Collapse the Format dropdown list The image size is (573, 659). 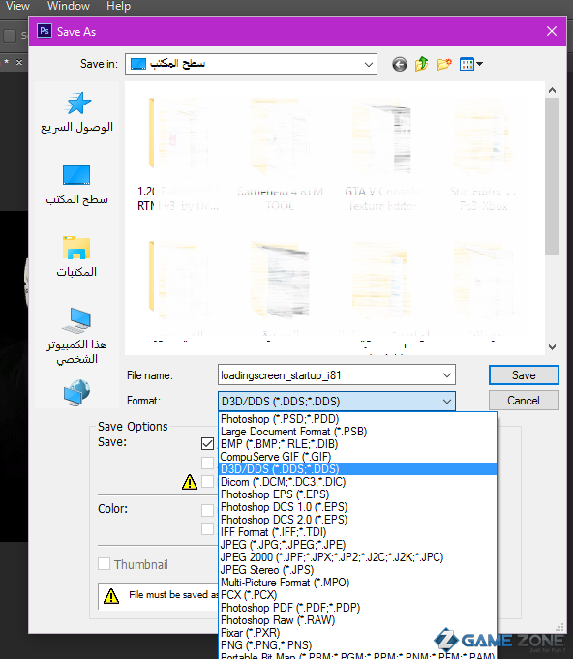447,401
